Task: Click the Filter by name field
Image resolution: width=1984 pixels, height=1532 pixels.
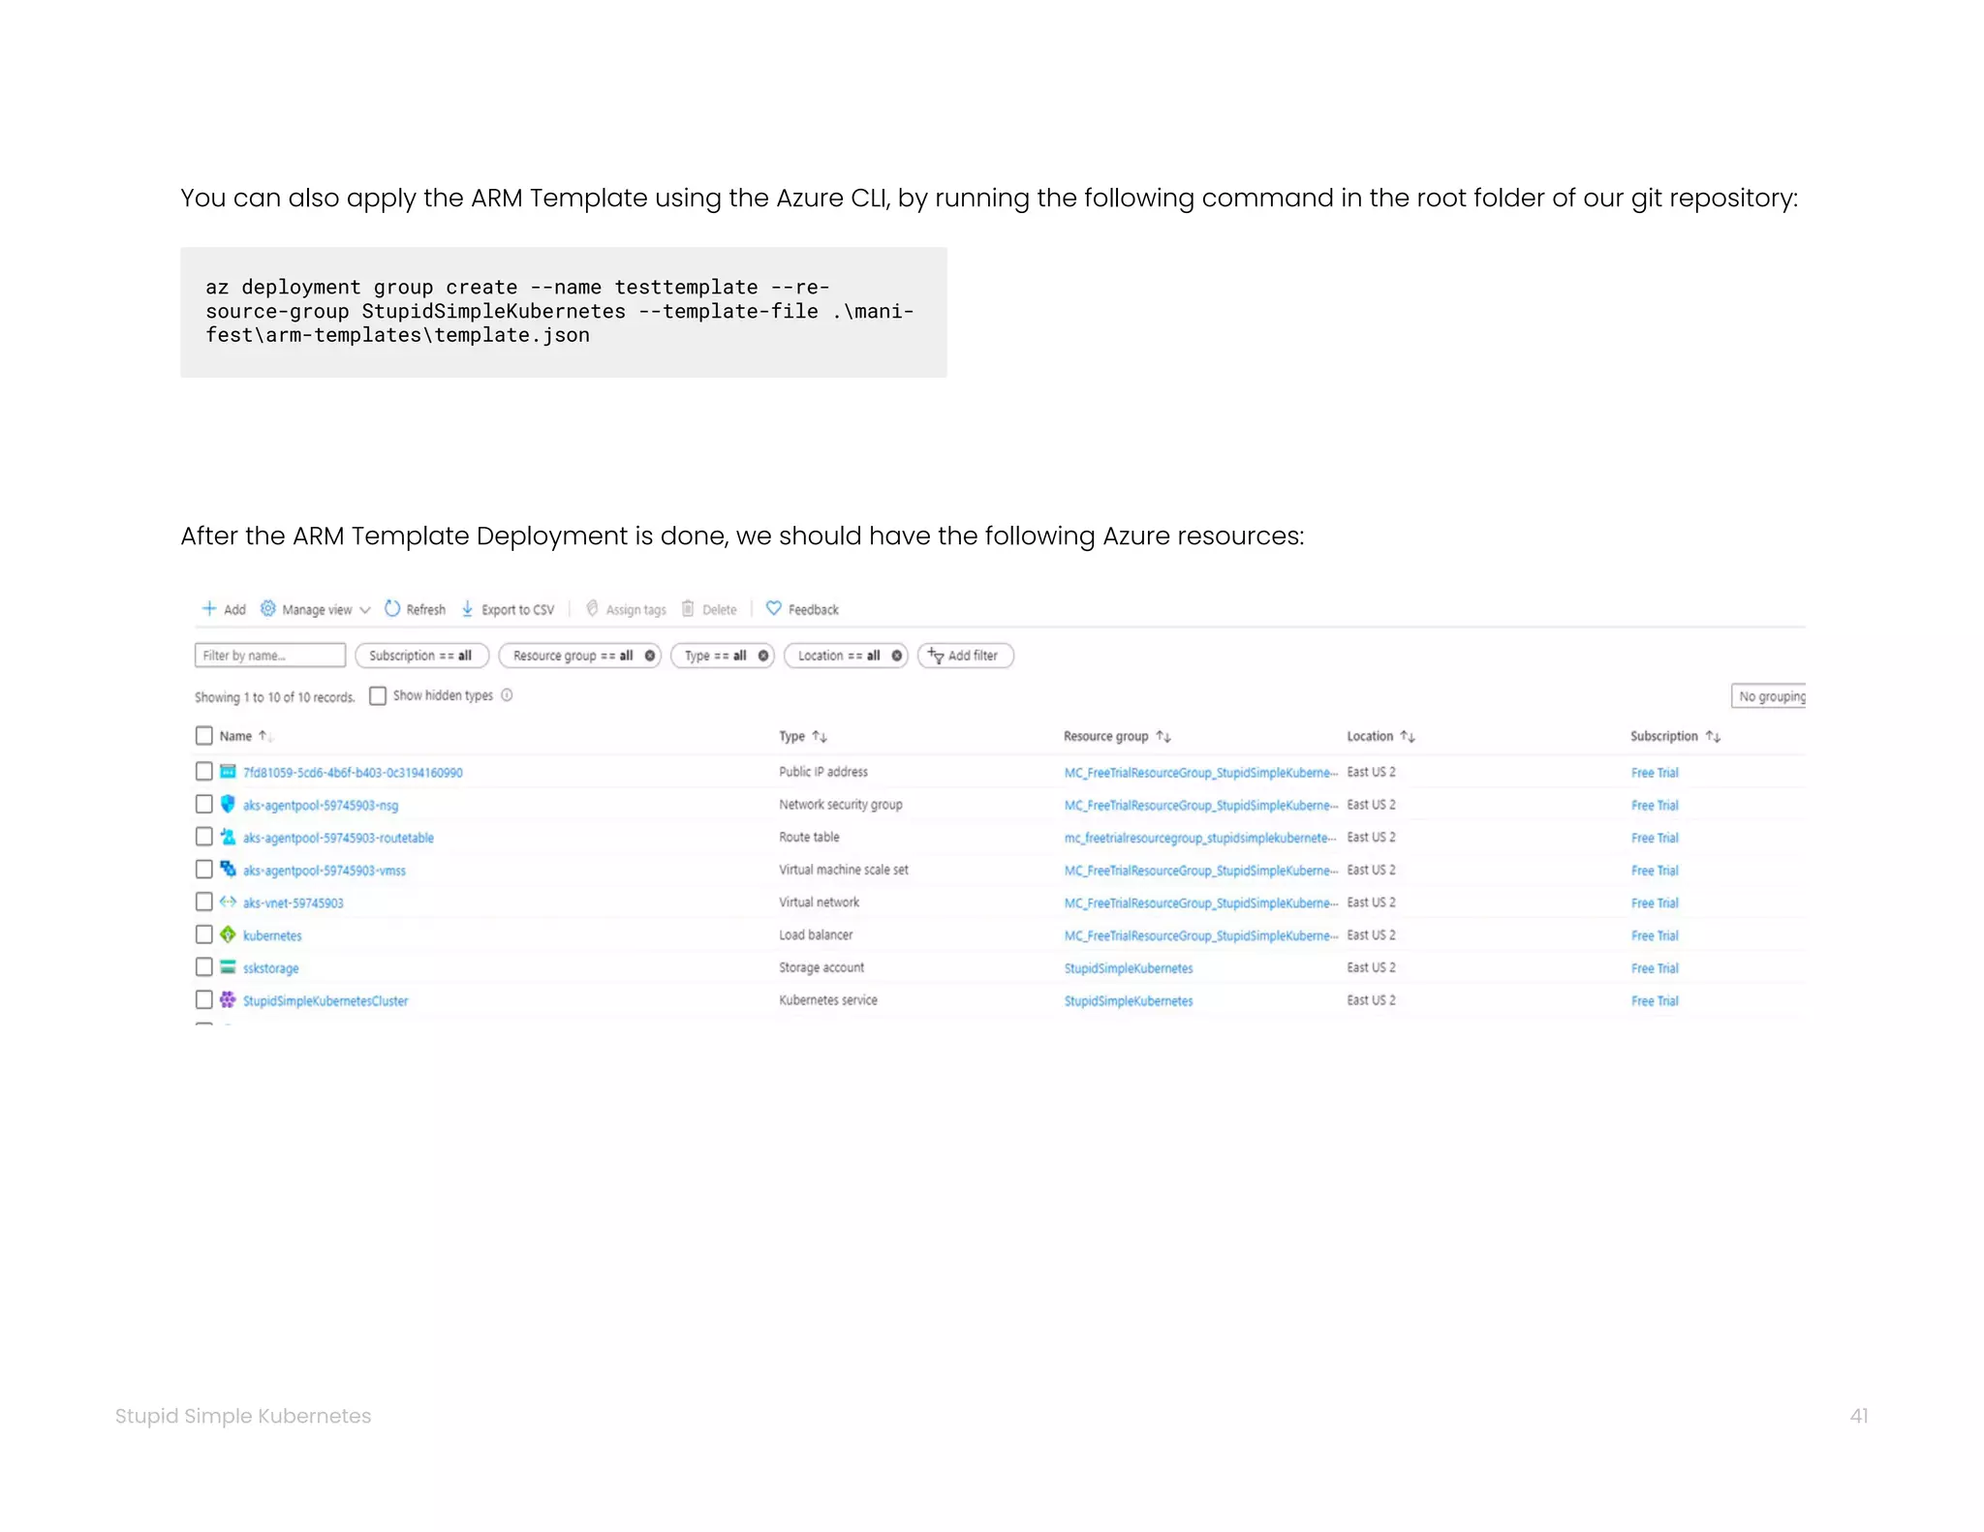Action: tap(270, 656)
